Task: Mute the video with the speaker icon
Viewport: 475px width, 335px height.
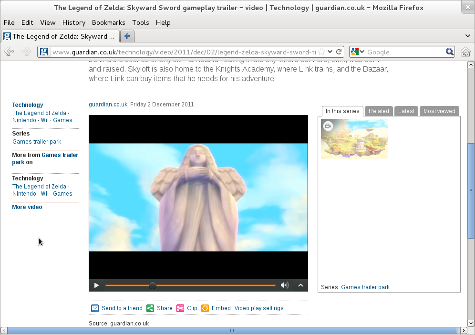Action: pyautogui.click(x=284, y=285)
